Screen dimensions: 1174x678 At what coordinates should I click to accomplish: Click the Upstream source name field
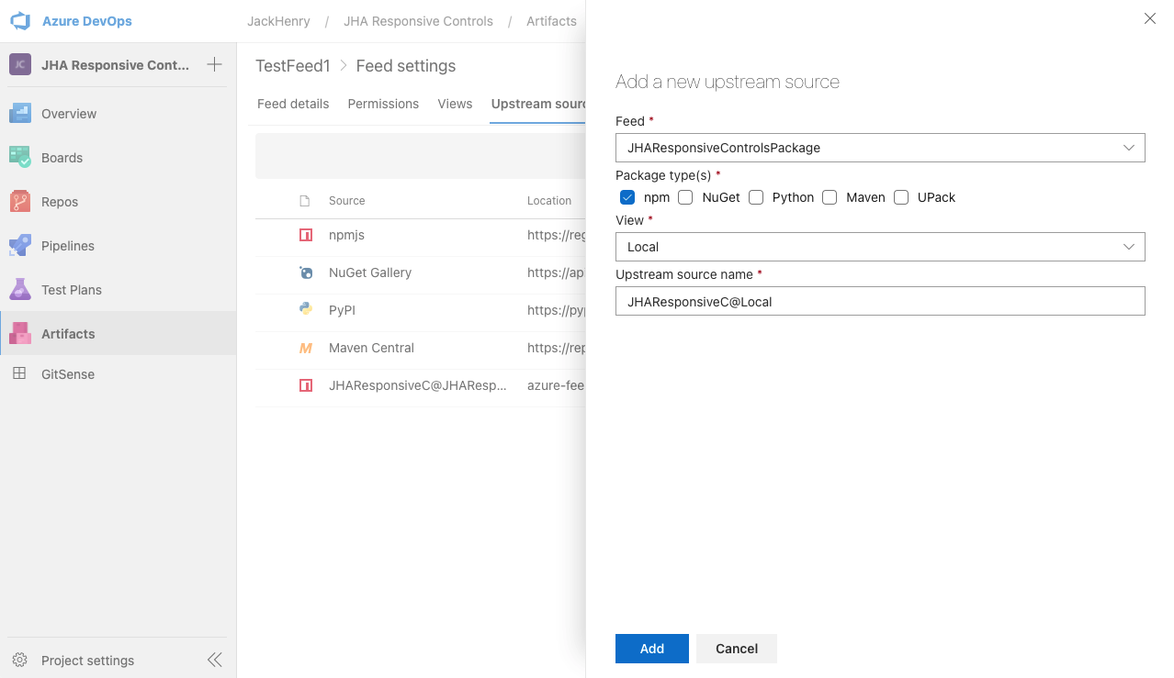[x=879, y=301]
